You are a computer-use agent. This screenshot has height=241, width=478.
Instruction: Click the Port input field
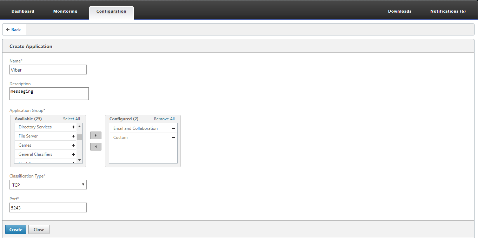click(48, 208)
